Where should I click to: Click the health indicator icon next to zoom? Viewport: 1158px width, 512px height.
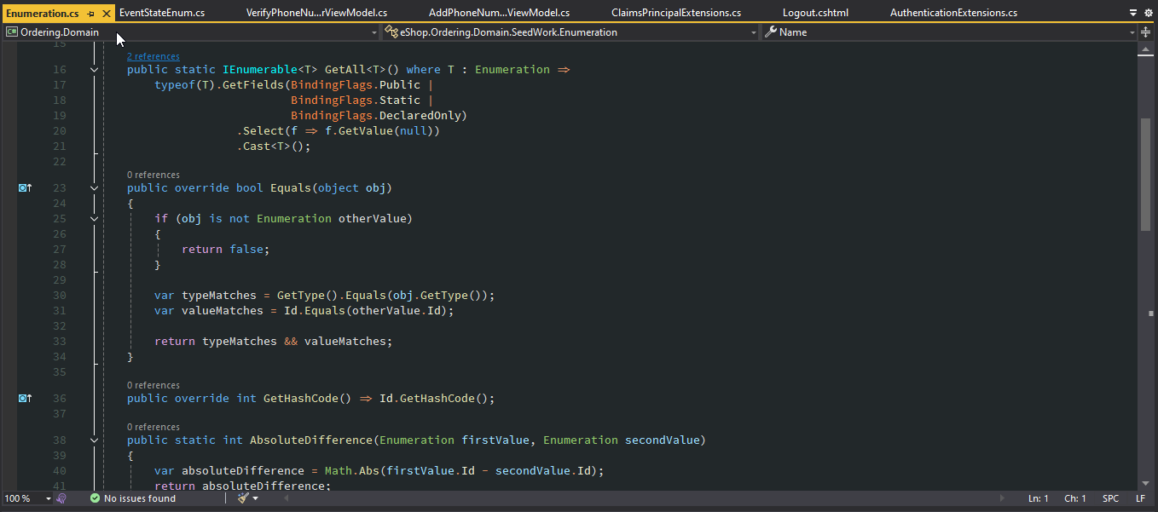pyautogui.click(x=61, y=498)
